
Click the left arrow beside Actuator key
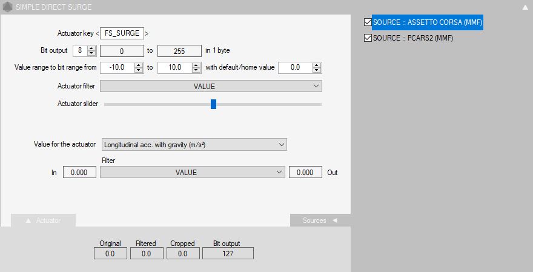[x=98, y=33]
